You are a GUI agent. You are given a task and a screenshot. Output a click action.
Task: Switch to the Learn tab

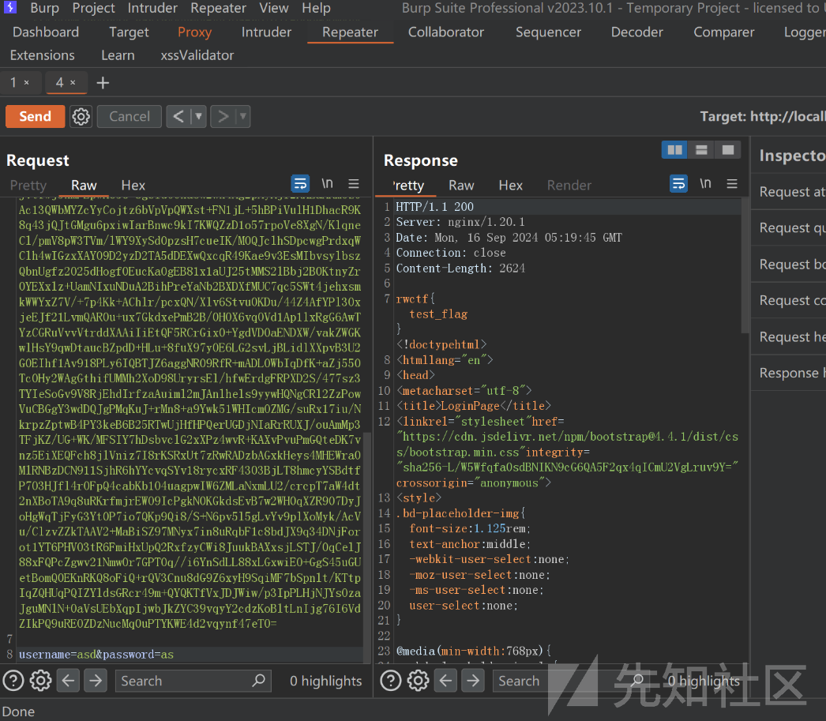(118, 55)
